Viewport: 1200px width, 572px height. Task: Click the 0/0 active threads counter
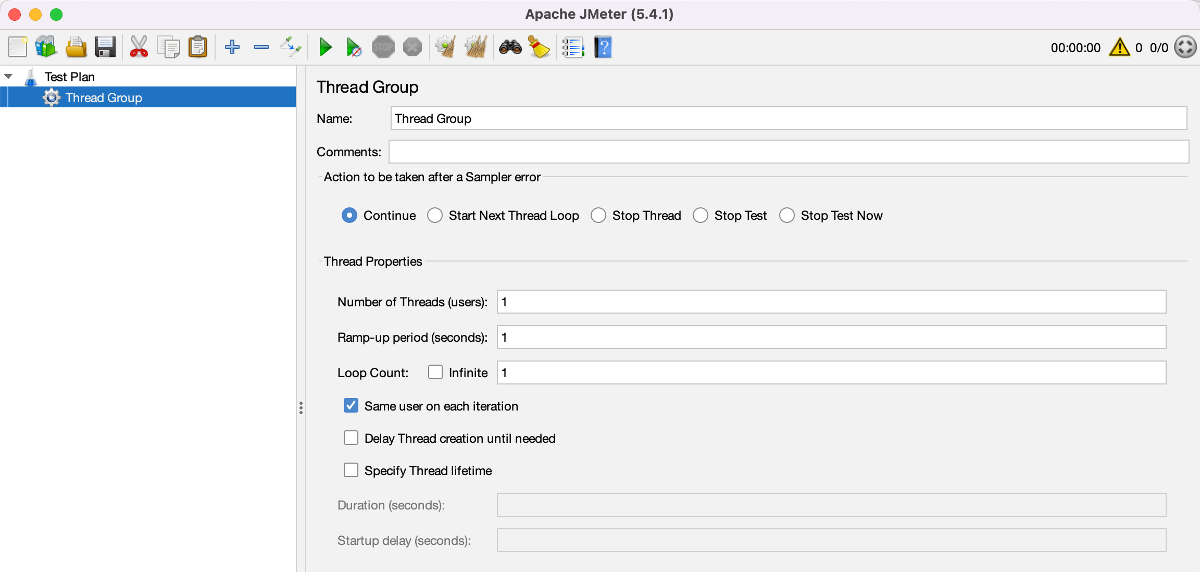(1159, 47)
